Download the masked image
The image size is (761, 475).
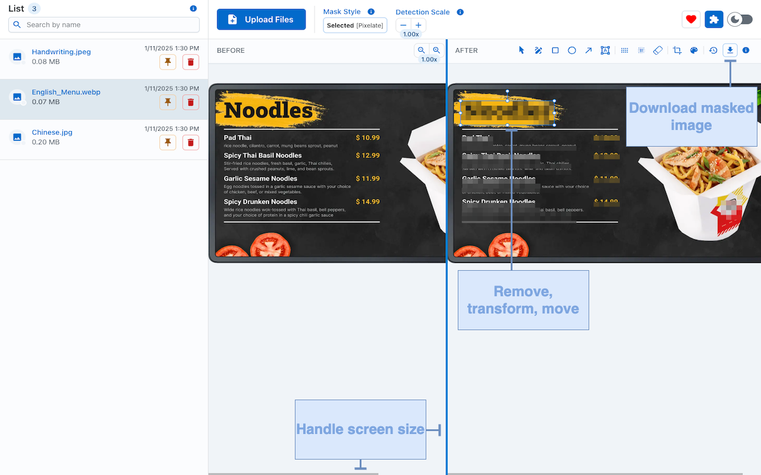730,50
